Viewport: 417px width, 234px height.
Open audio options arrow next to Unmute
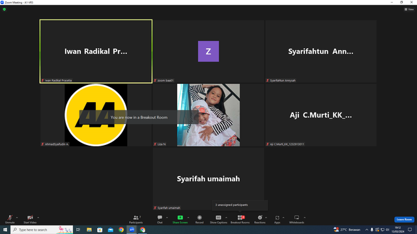[x=17, y=218]
